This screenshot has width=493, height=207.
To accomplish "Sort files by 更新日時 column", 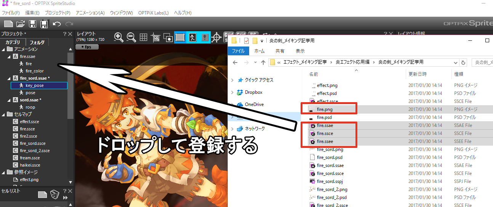I will coord(418,74).
